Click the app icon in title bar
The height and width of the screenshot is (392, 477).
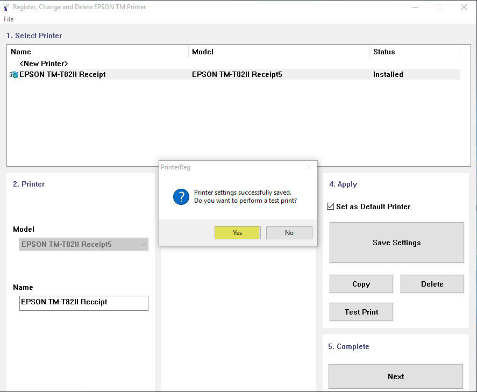click(x=6, y=7)
